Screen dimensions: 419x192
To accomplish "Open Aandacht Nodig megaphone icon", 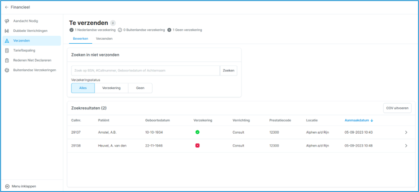I will [x=7, y=21].
